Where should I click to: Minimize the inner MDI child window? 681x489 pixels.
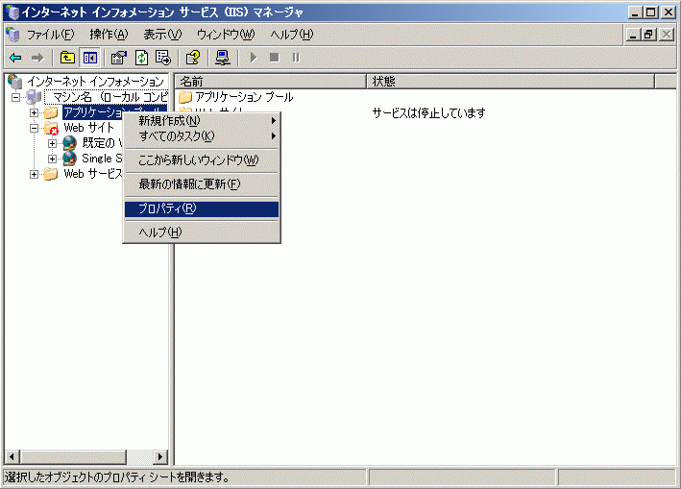(x=633, y=35)
